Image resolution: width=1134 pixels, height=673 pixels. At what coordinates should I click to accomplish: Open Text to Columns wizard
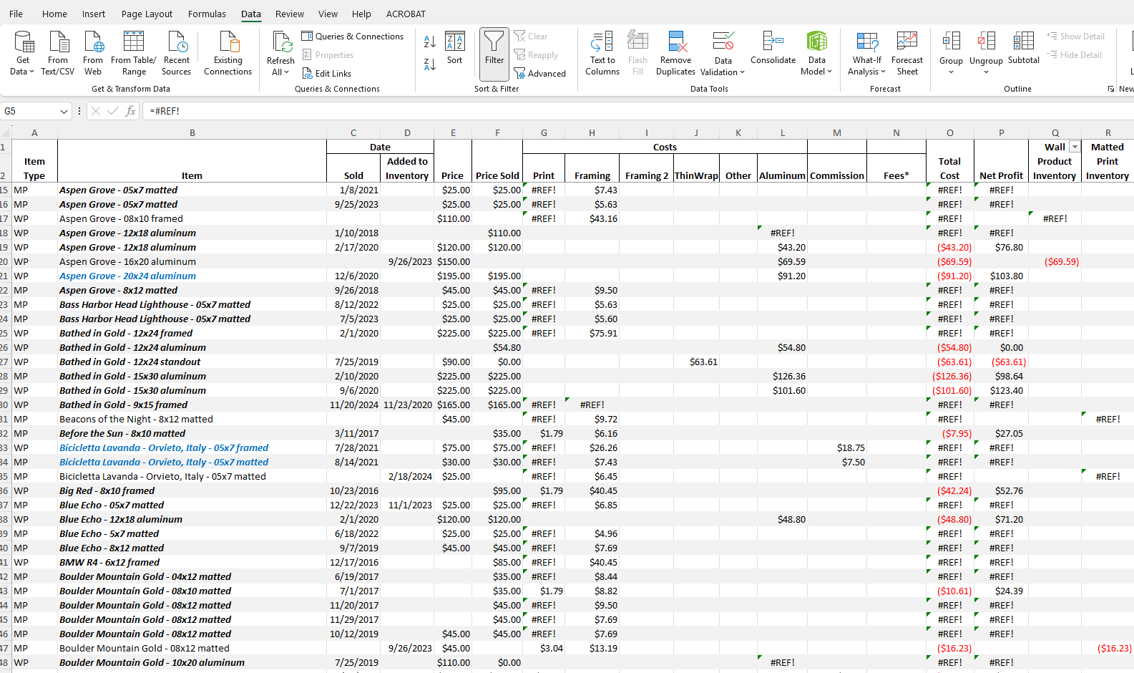point(602,53)
